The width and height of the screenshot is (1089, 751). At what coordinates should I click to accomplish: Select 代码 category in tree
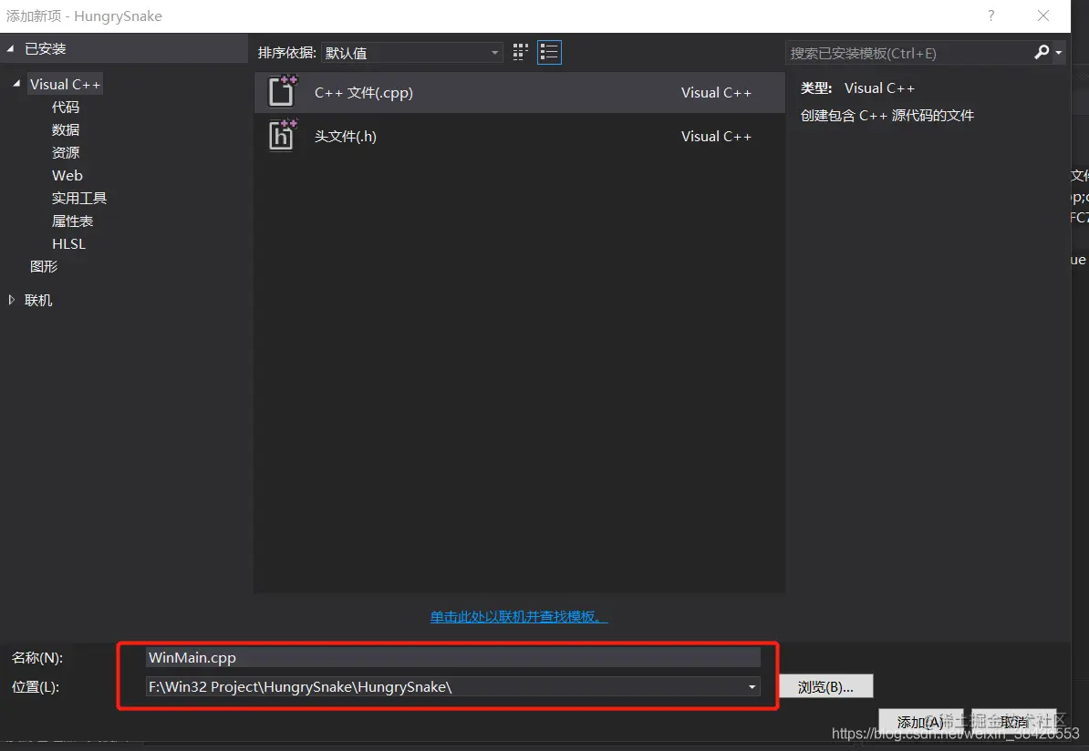pyautogui.click(x=66, y=107)
